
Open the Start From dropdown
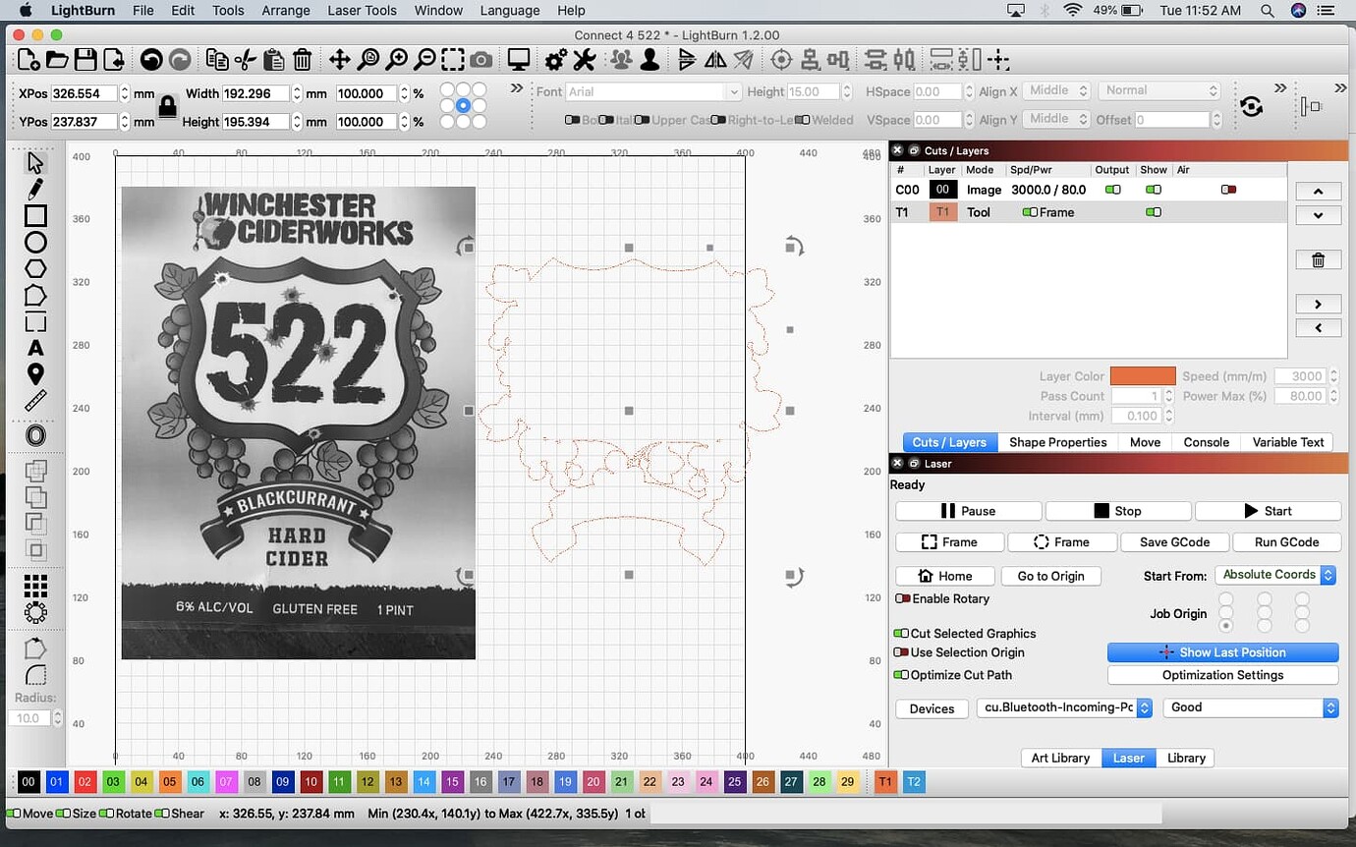pyautogui.click(x=1275, y=575)
